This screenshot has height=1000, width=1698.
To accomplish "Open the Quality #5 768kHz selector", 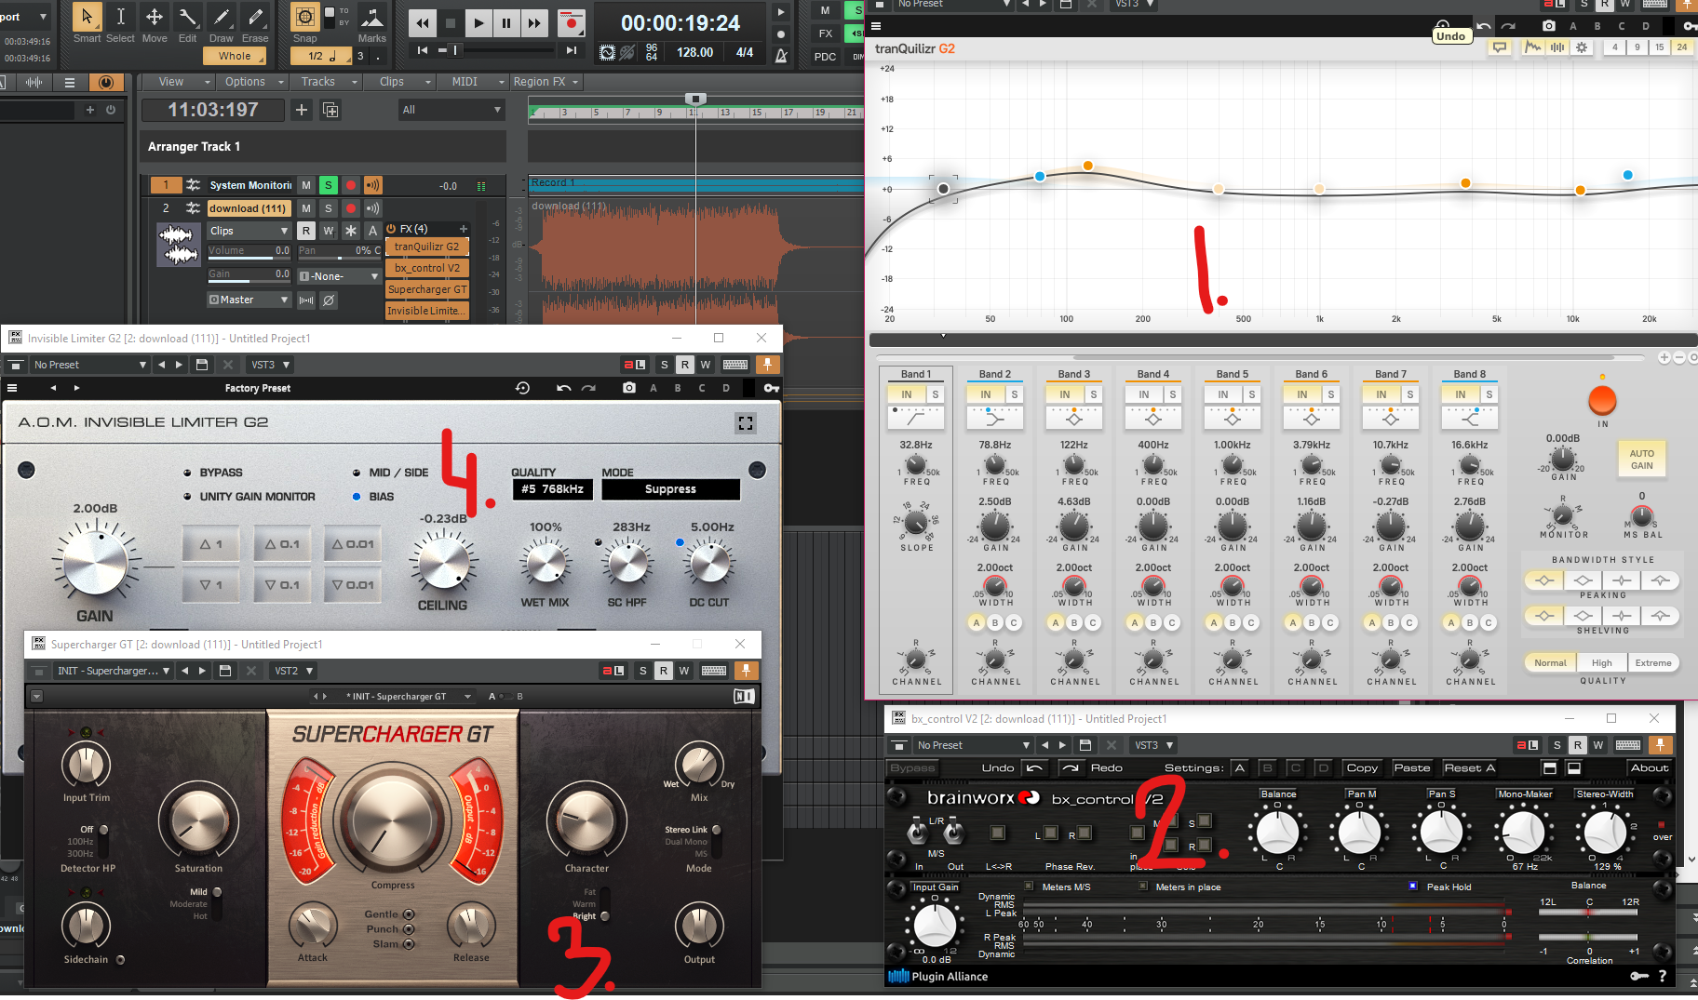I will (x=552, y=489).
